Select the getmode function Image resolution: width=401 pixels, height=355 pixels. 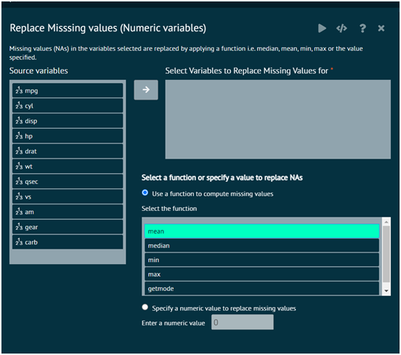point(262,288)
